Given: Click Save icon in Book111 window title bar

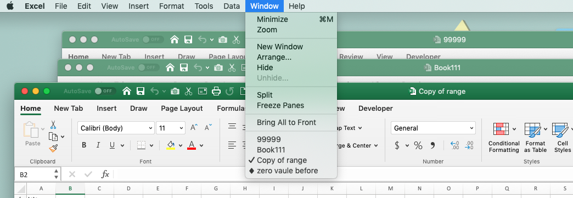Looking at the screenshot, I should [184, 67].
